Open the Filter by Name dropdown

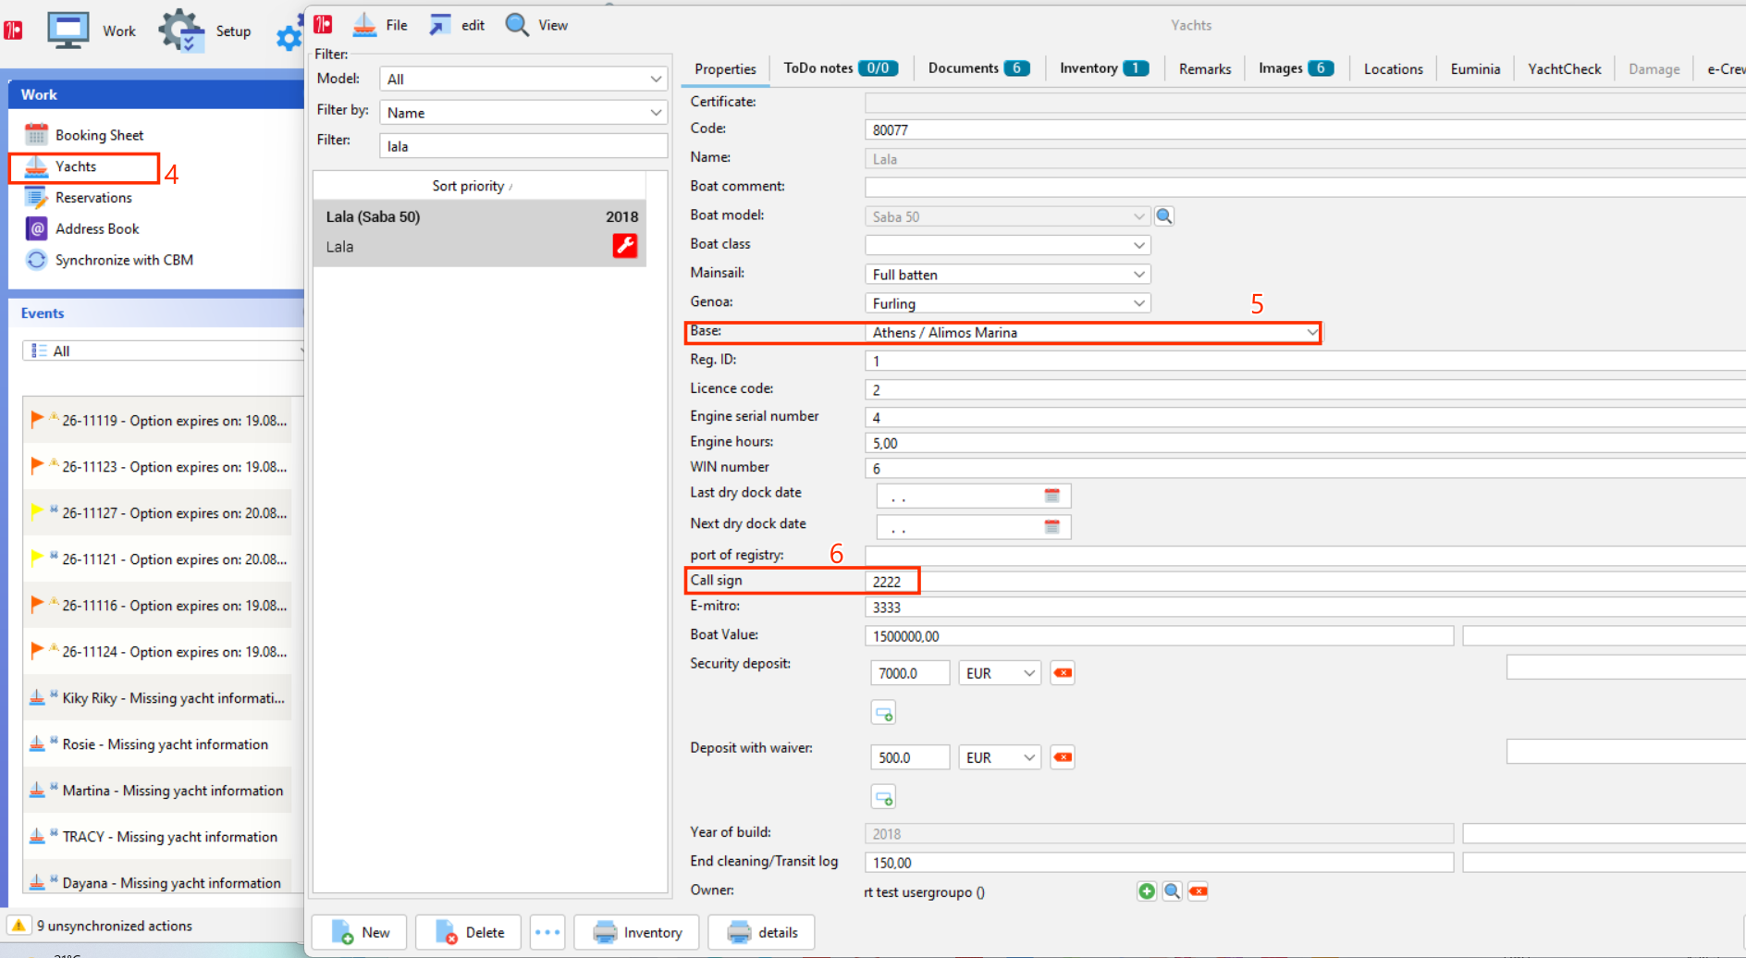523,113
